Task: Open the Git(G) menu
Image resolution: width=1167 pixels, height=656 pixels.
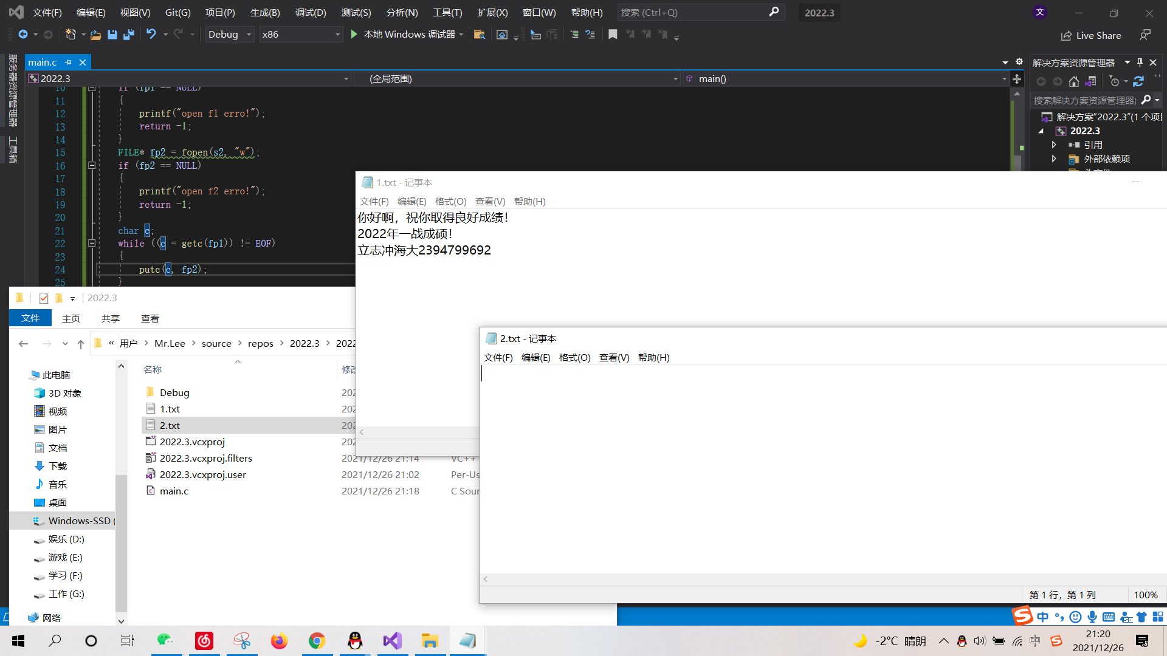Action: coord(178,12)
